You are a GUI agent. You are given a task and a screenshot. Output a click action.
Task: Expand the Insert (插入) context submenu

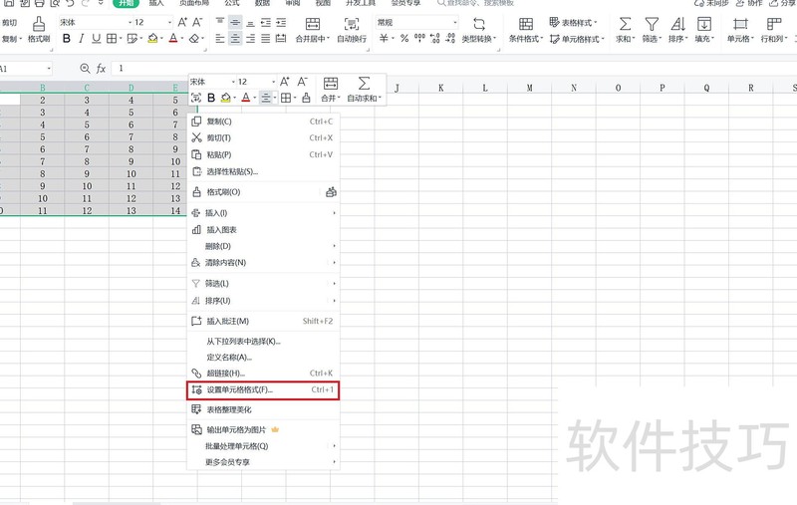(x=263, y=213)
